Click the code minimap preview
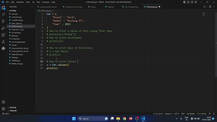Image resolution: width=217 pixels, height=122 pixels. pos(204,14)
